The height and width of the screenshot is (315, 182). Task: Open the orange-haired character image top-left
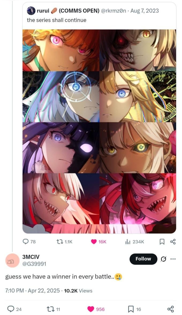pos(61,50)
